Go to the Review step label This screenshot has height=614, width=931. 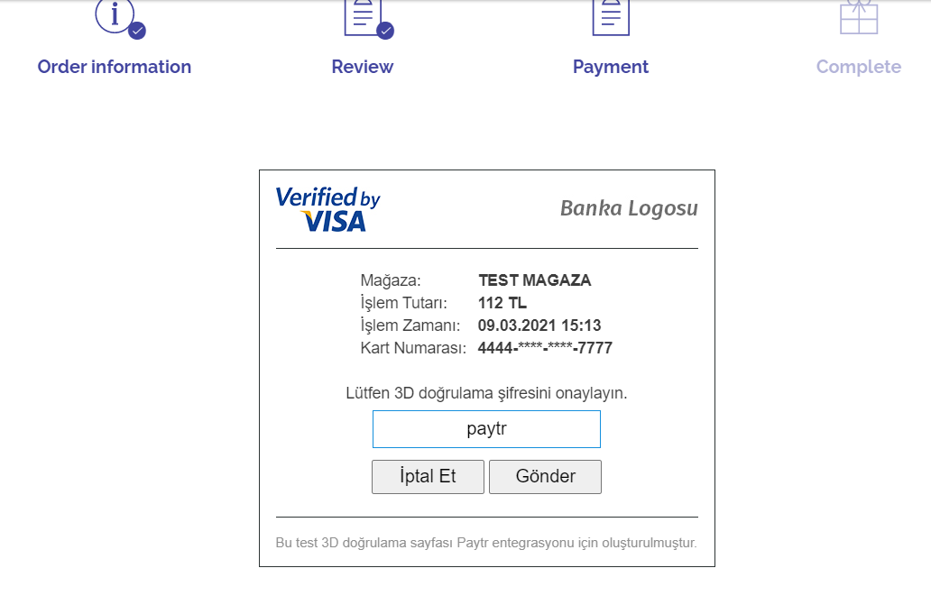[362, 67]
